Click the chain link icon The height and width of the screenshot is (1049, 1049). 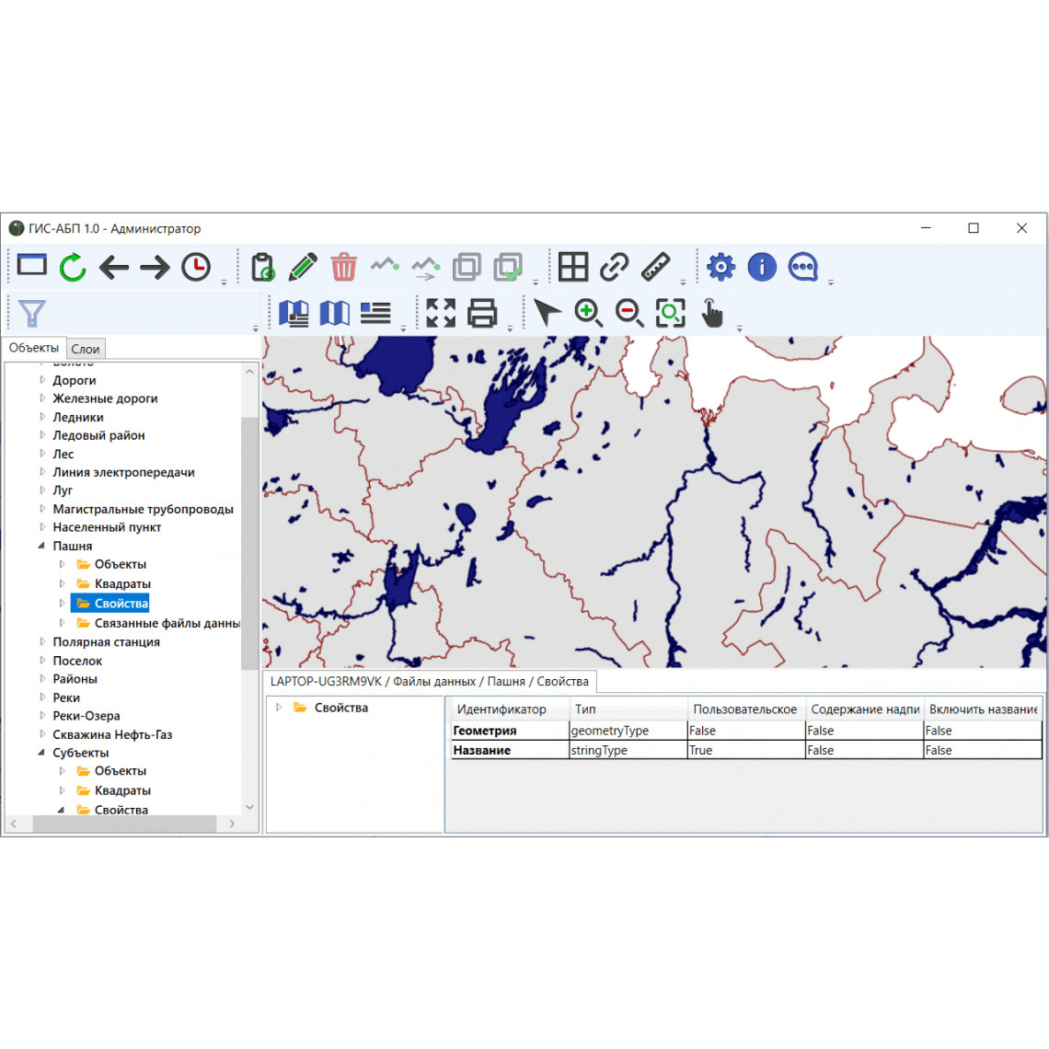click(614, 267)
